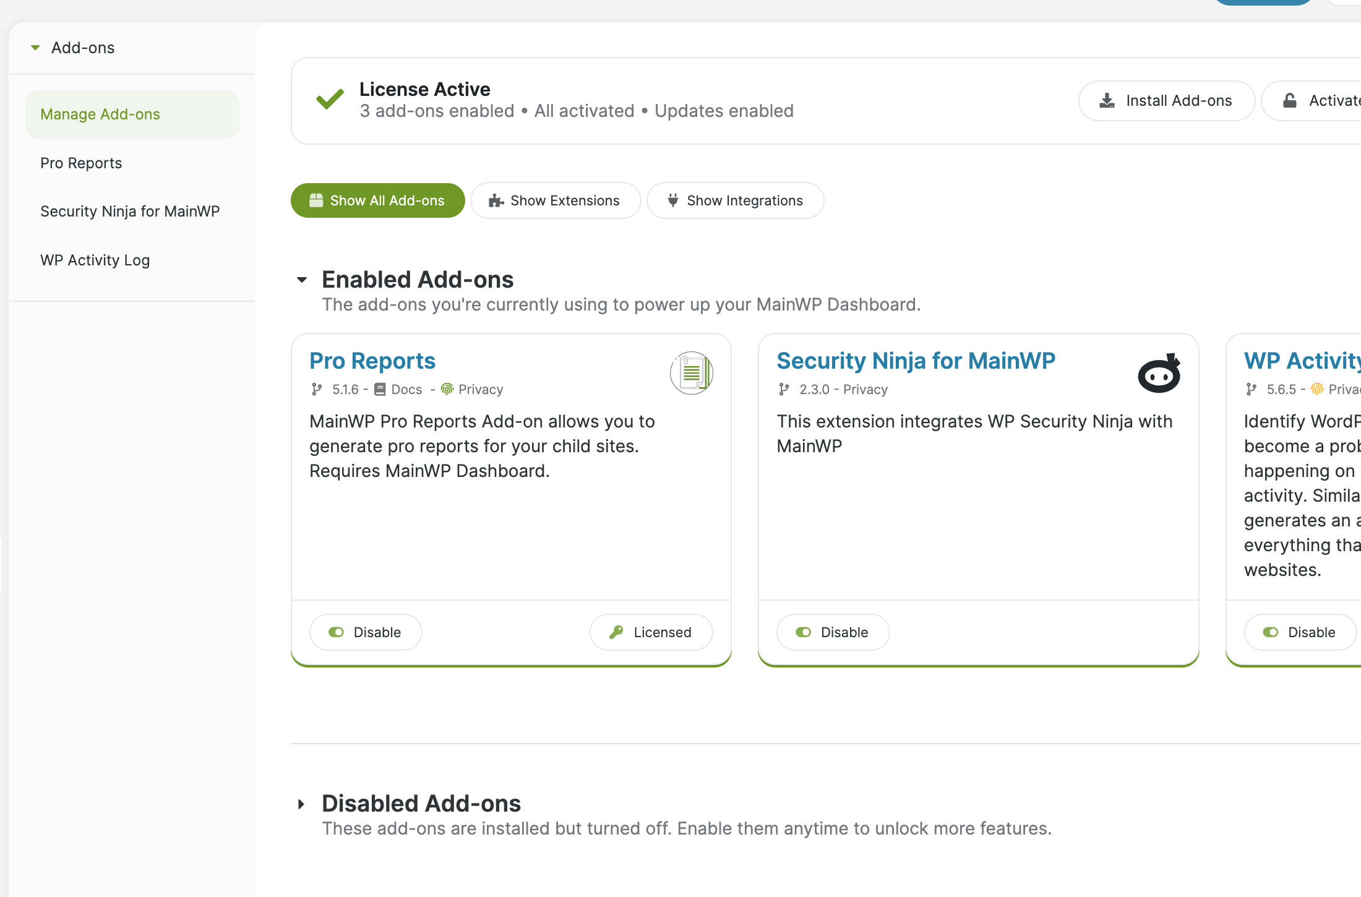Screen dimensions: 1361x897
Task: Click the 'License Active' heading text
Action: (x=425, y=89)
